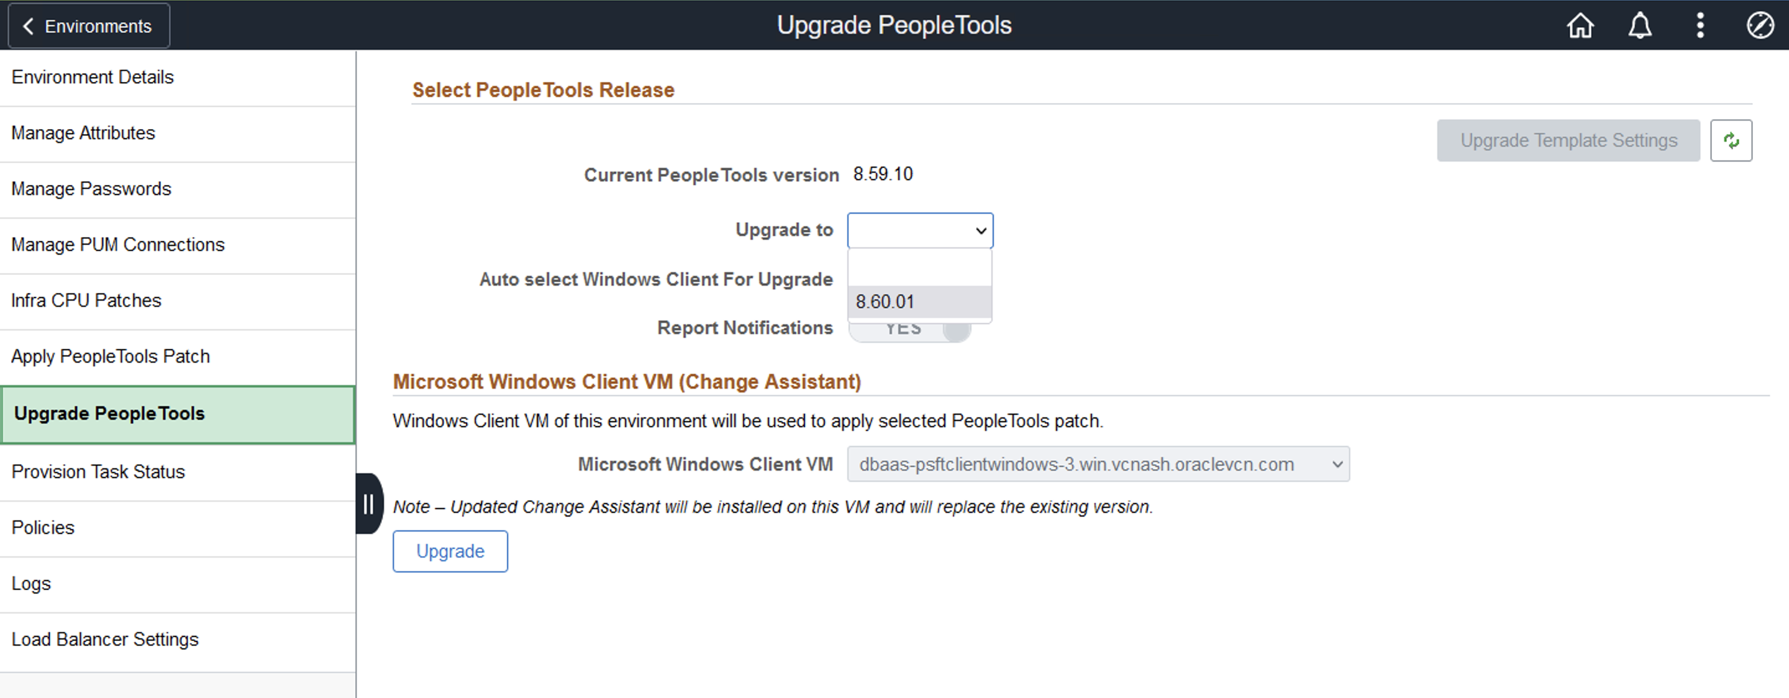1789x698 pixels.
Task: Collapse the left navigation panel handle
Action: pyautogui.click(x=369, y=504)
